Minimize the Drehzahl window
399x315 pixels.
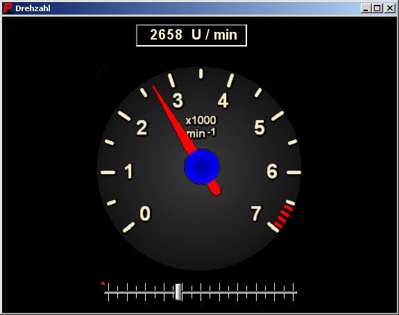[366, 8]
